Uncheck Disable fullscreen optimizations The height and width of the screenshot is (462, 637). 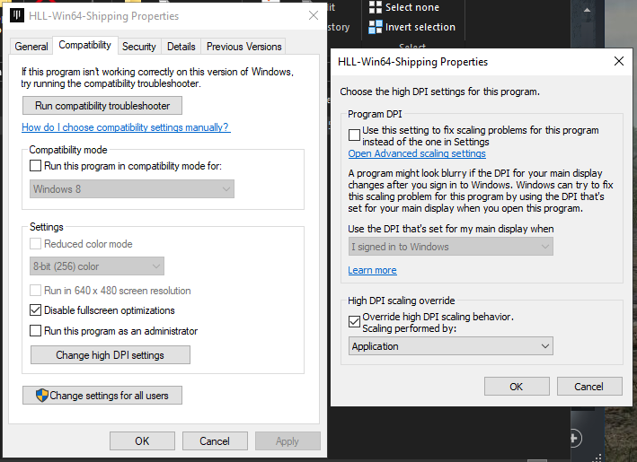pos(36,310)
